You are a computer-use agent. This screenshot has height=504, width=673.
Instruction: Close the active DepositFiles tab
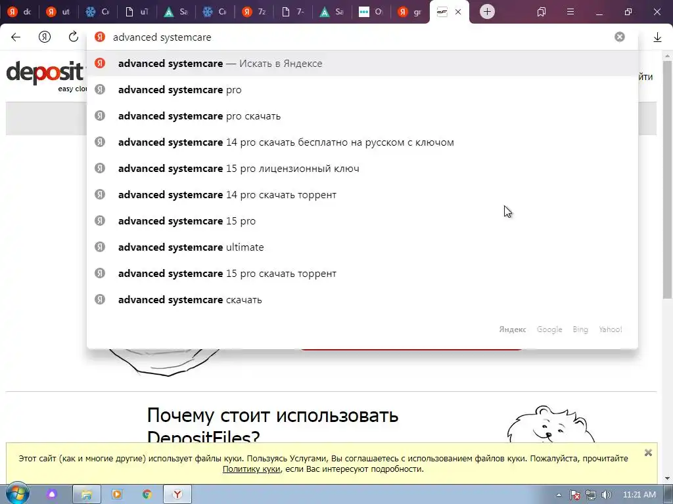(x=458, y=12)
